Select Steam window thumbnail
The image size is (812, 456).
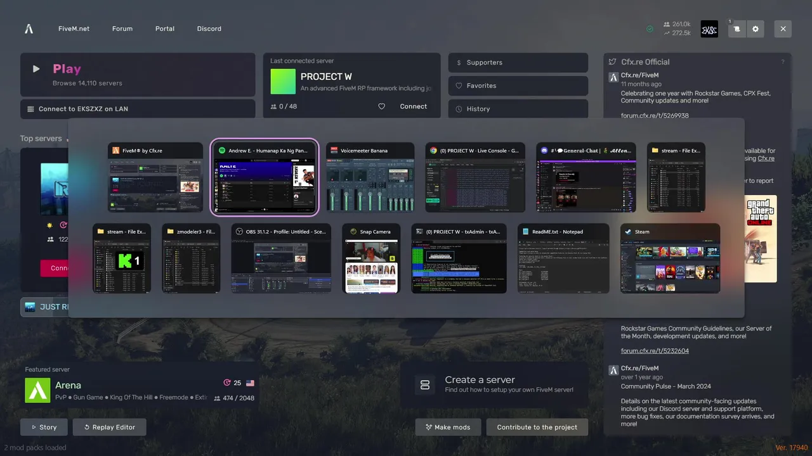[670, 258]
